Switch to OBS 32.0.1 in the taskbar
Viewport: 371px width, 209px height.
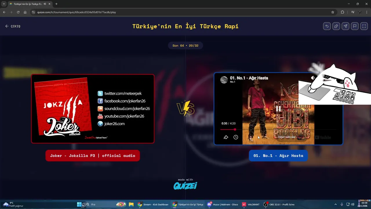click(x=279, y=204)
